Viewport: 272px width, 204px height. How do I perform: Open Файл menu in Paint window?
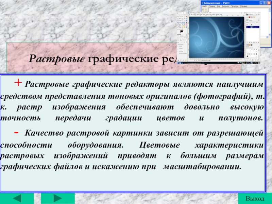205,6
